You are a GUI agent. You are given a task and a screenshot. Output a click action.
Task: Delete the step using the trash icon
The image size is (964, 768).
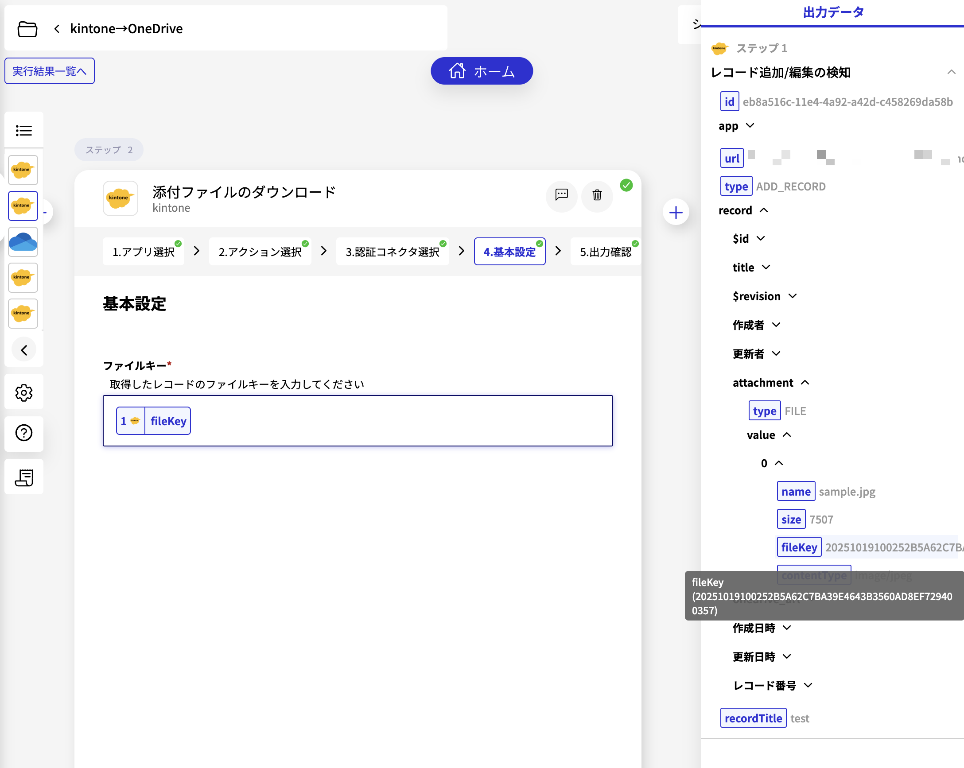597,196
